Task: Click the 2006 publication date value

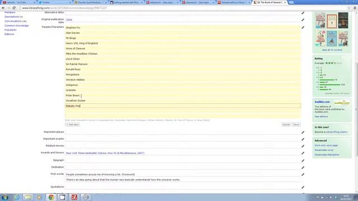Action: point(69,20)
